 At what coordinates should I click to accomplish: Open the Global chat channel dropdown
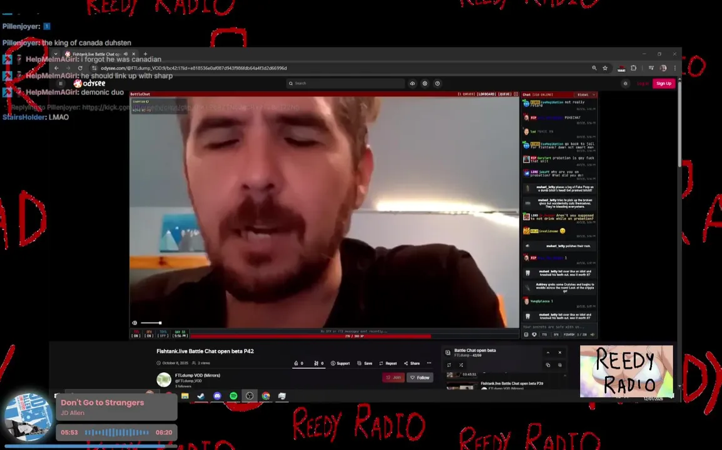click(x=586, y=94)
